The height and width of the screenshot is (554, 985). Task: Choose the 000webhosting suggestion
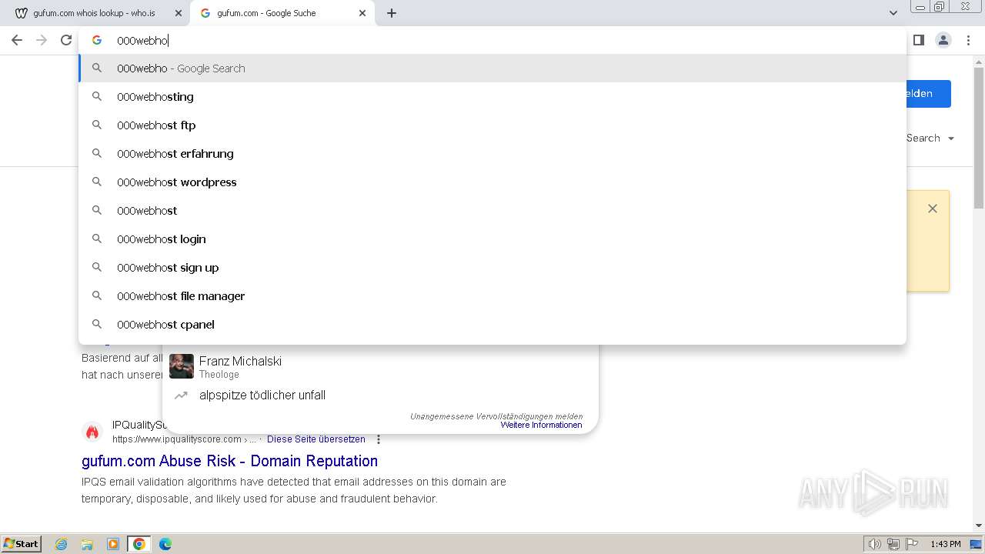(492, 96)
